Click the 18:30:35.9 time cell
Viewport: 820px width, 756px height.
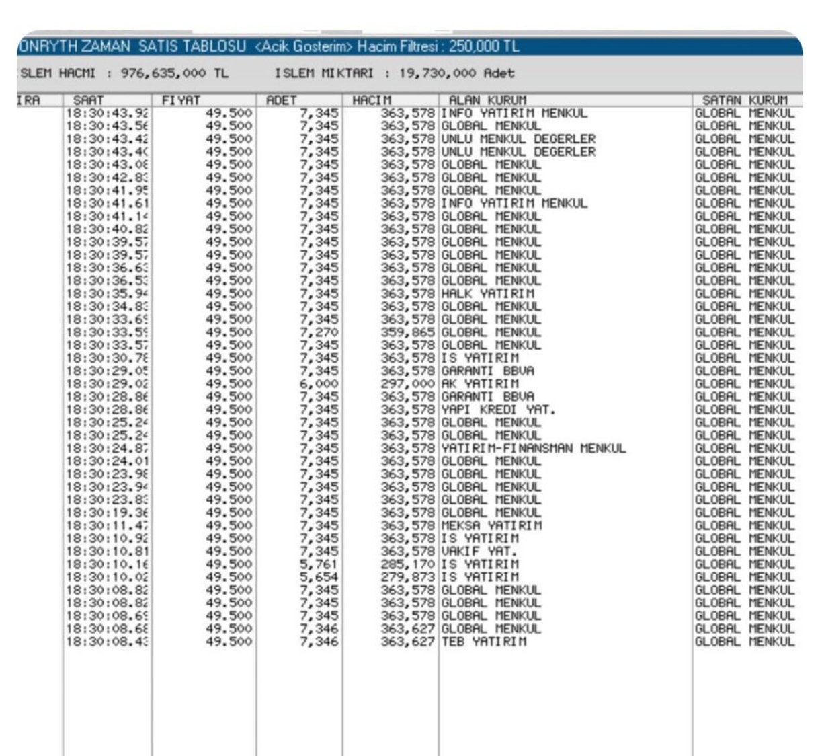click(x=108, y=293)
